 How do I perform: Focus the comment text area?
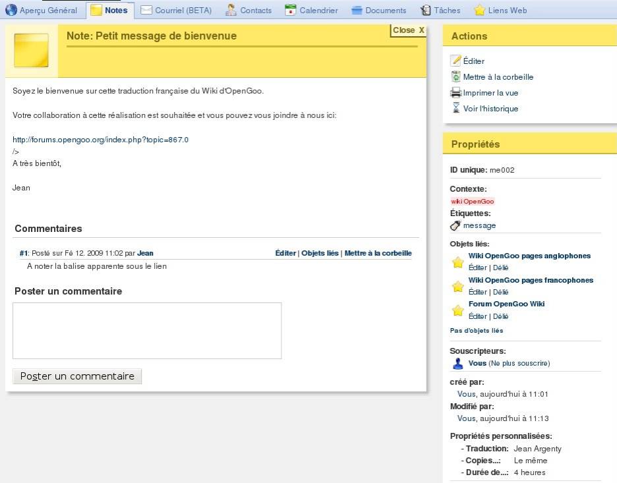pyautogui.click(x=147, y=331)
